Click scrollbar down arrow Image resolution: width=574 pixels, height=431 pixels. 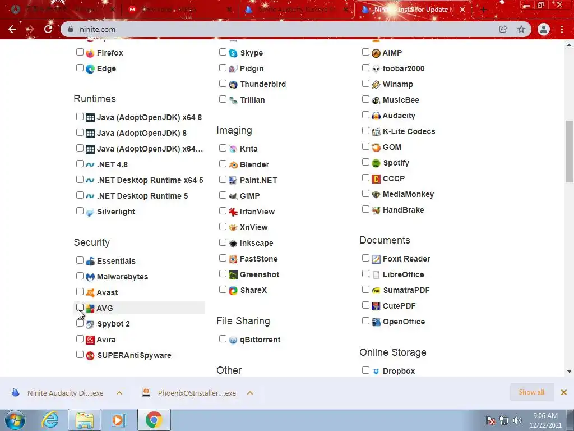click(x=569, y=372)
